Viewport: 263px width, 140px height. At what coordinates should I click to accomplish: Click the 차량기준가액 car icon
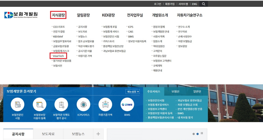pos(105,104)
